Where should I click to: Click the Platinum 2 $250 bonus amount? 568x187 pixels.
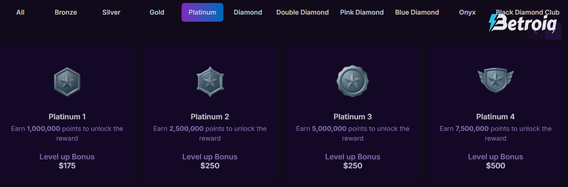(210, 166)
